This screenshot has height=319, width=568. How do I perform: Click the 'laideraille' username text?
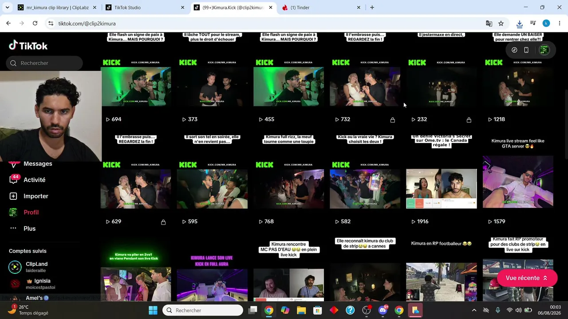35,271
